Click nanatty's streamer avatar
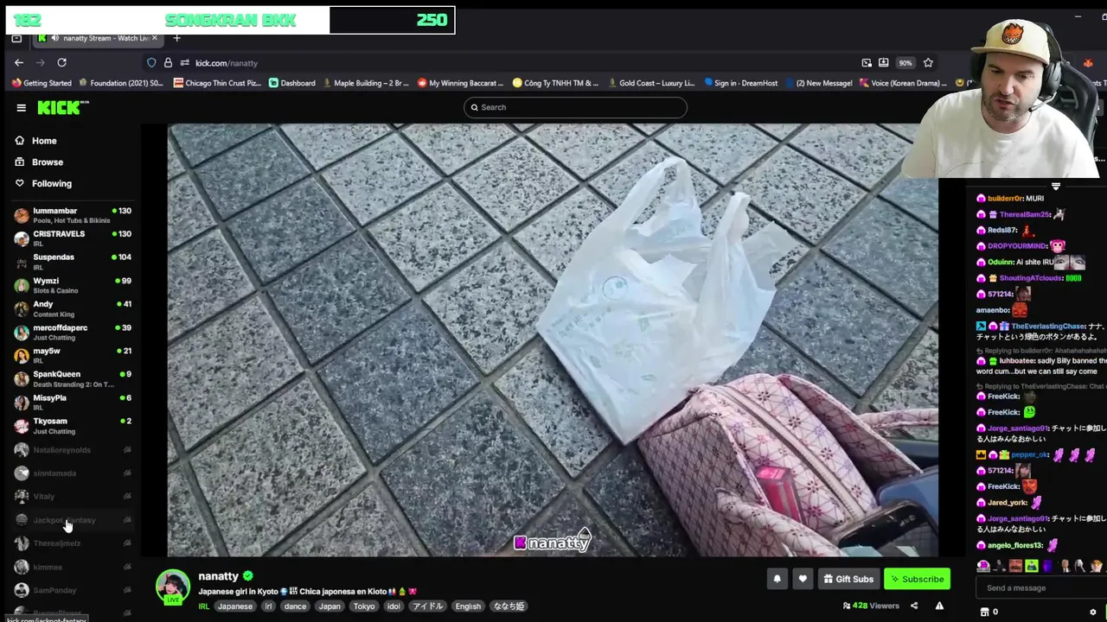 (x=172, y=587)
